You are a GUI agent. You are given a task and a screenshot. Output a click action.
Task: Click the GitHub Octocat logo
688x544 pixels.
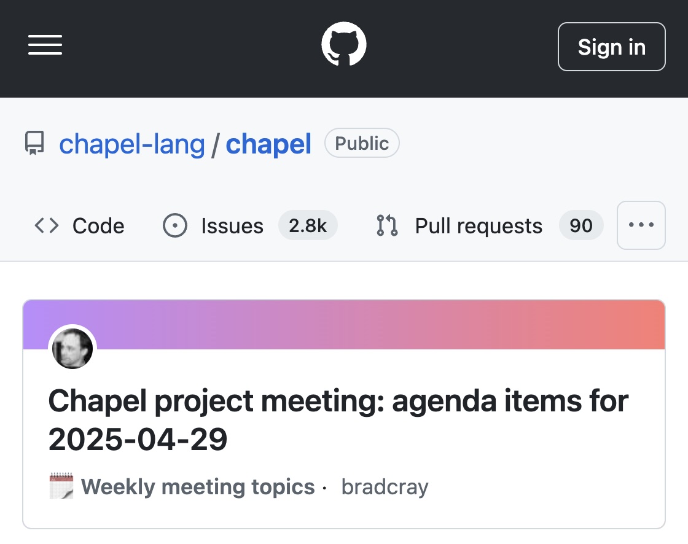pos(344,44)
